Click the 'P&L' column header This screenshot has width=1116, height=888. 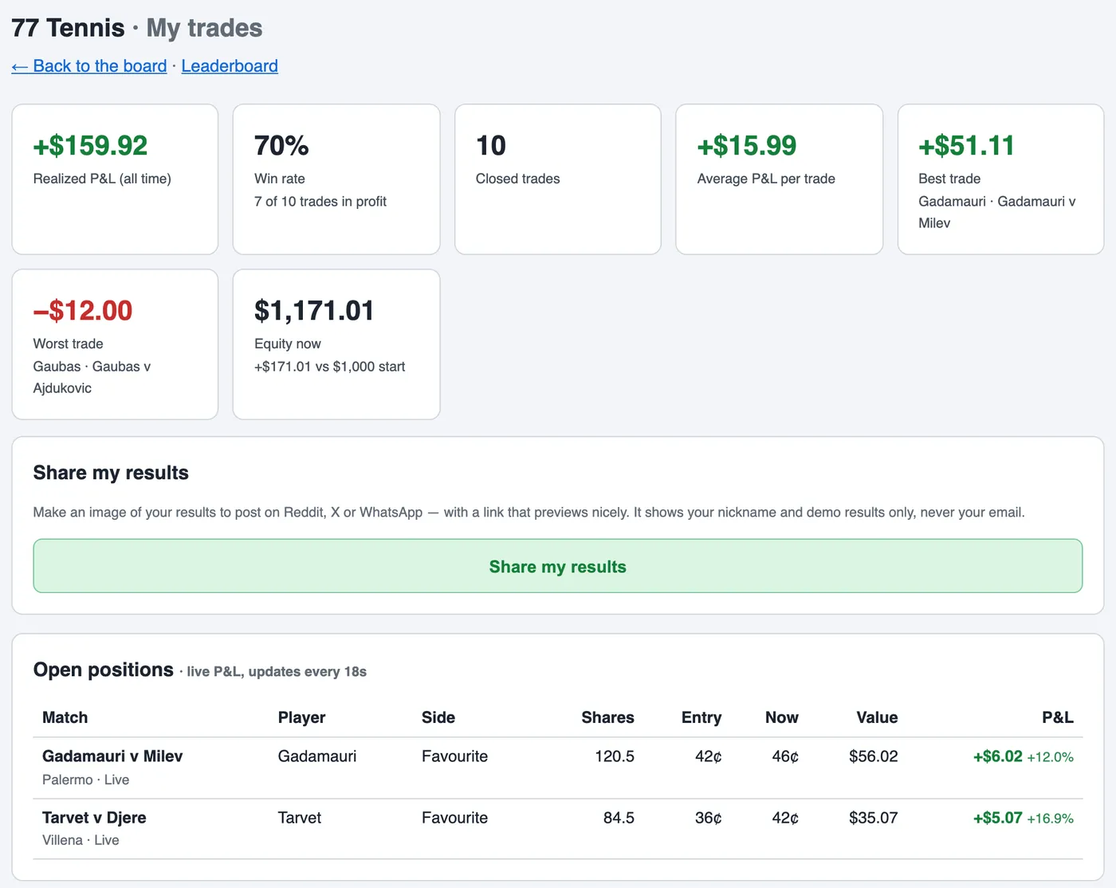(1058, 717)
